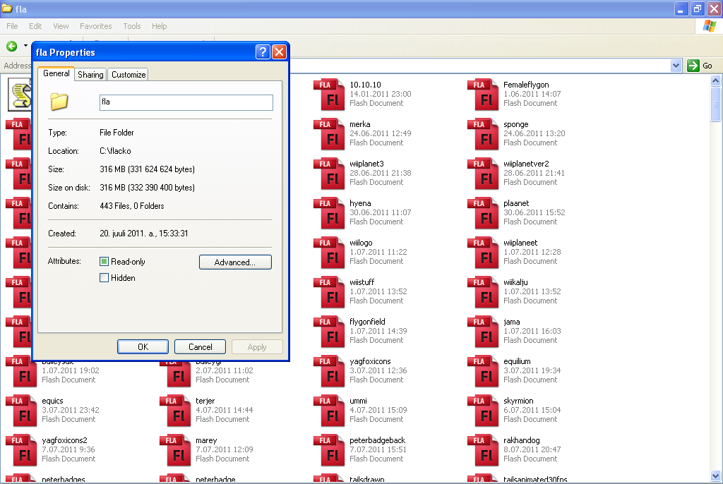Select the ummi file icon
The width and height of the screenshot is (723, 484).
pos(329,412)
